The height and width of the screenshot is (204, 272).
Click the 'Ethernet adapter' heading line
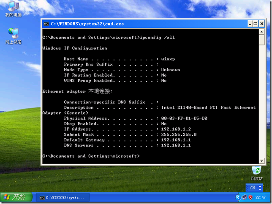[77, 91]
